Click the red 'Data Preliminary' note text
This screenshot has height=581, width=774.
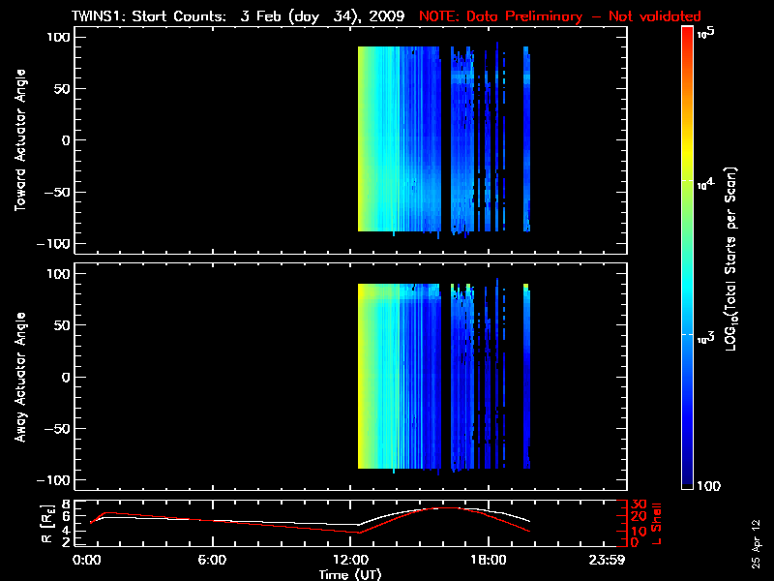(559, 16)
